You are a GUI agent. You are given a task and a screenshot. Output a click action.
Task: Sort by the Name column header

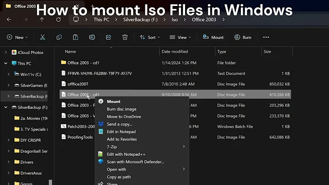coord(70,51)
